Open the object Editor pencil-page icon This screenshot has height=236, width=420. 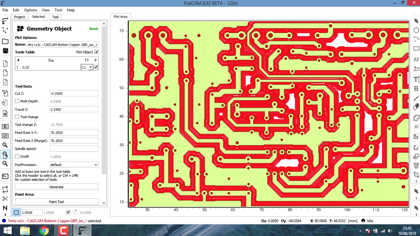click(5, 93)
